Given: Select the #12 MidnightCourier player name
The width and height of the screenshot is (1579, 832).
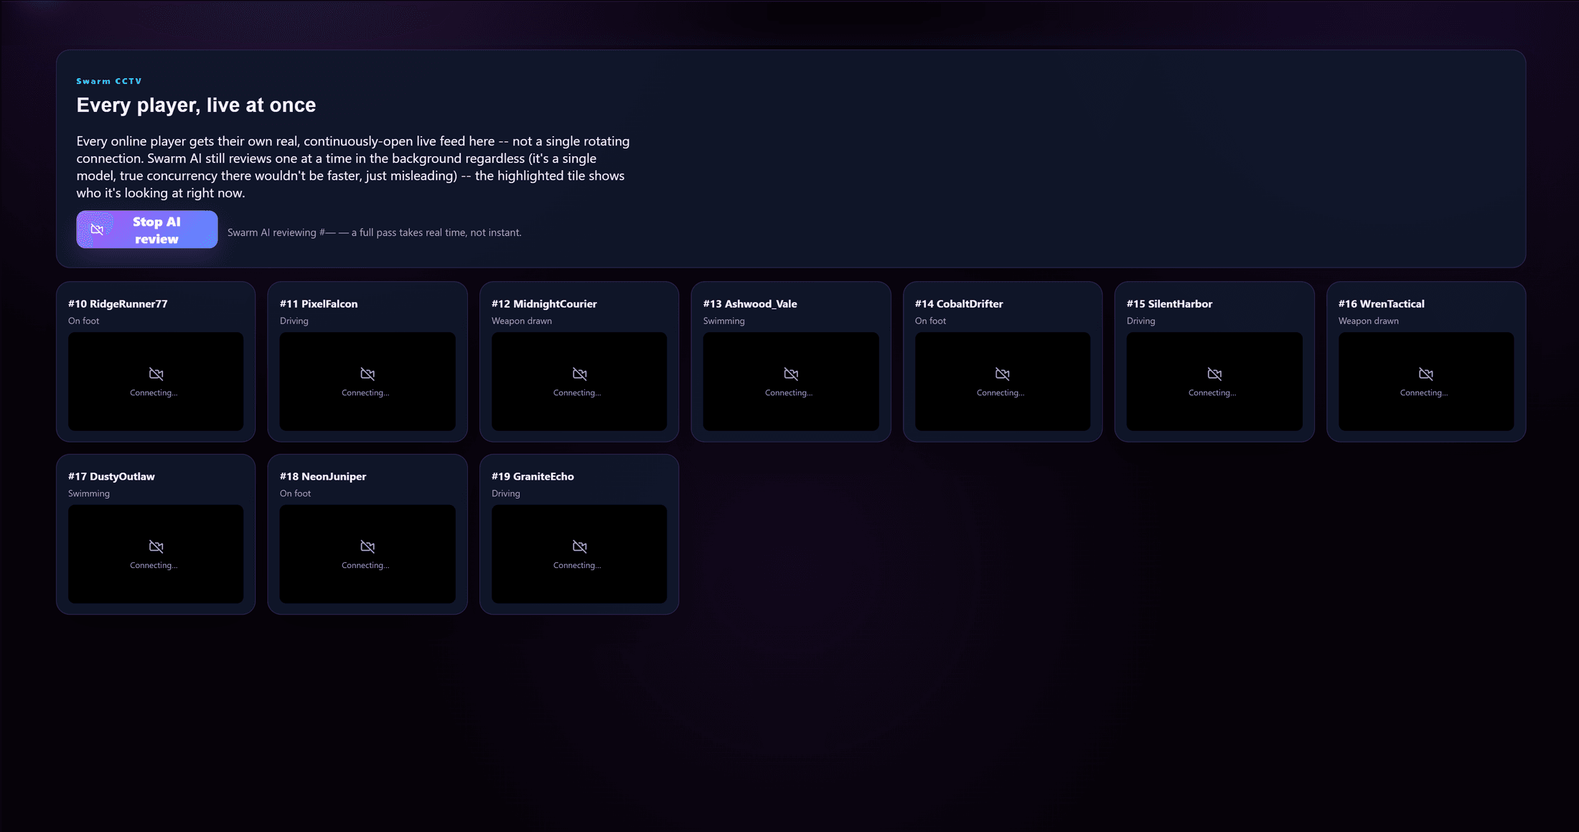Looking at the screenshot, I should (x=544, y=304).
